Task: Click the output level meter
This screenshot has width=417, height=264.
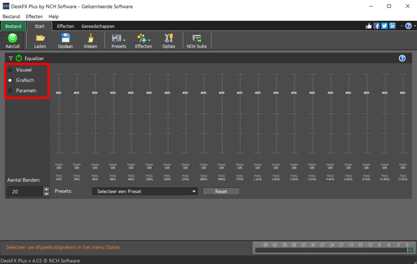Action: (x=333, y=247)
